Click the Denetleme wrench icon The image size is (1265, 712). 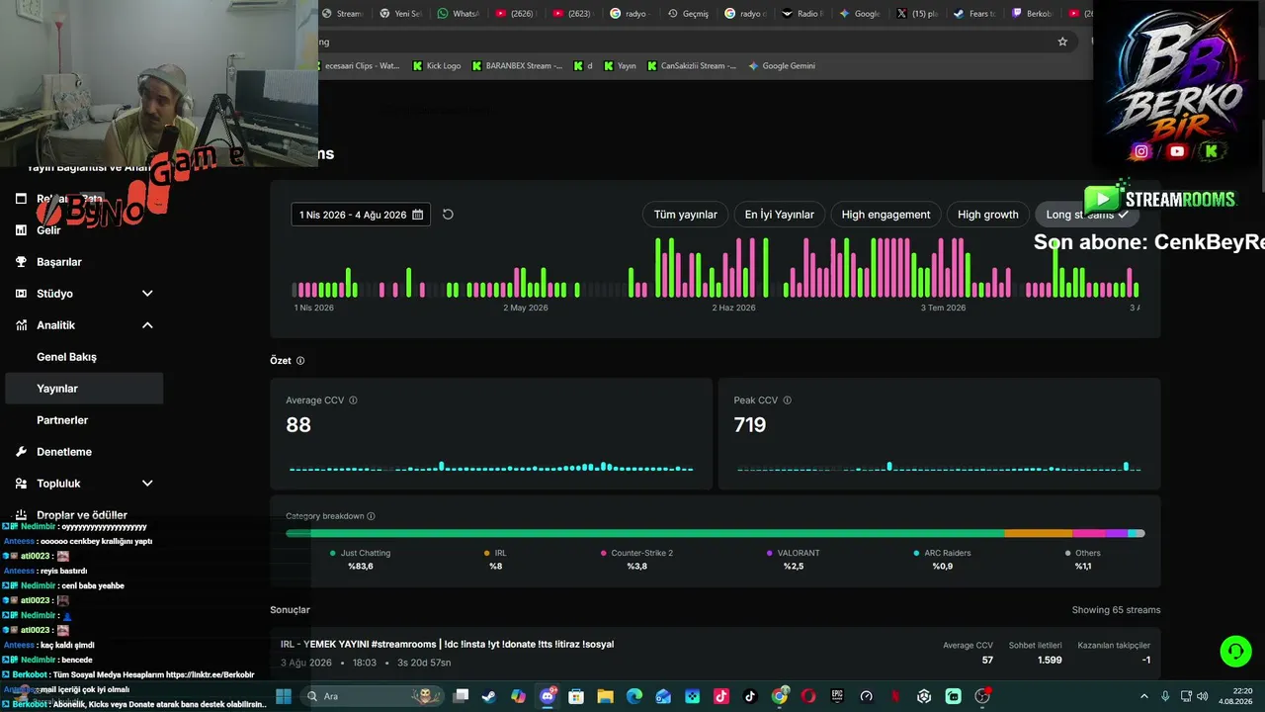coord(21,452)
